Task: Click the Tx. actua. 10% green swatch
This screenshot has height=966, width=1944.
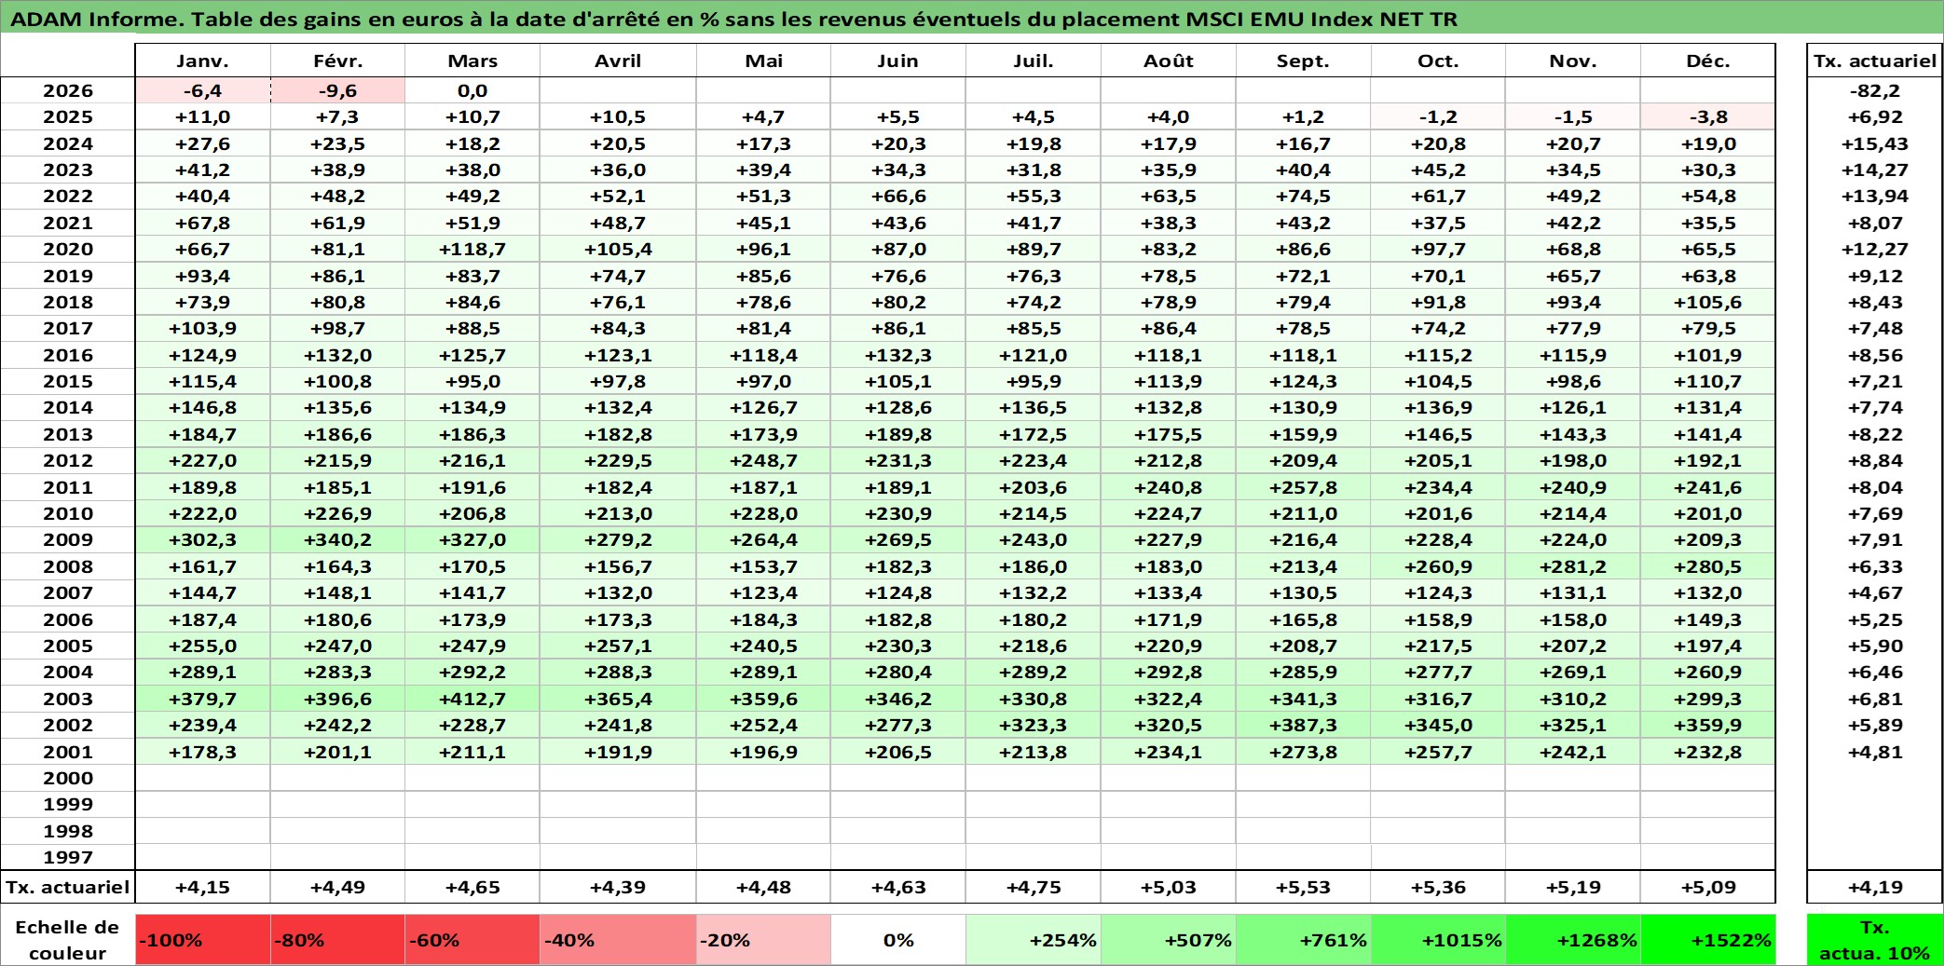Action: [x=1875, y=940]
